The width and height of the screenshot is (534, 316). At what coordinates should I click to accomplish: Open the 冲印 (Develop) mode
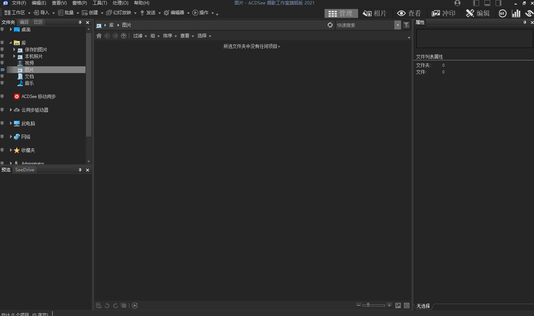443,13
